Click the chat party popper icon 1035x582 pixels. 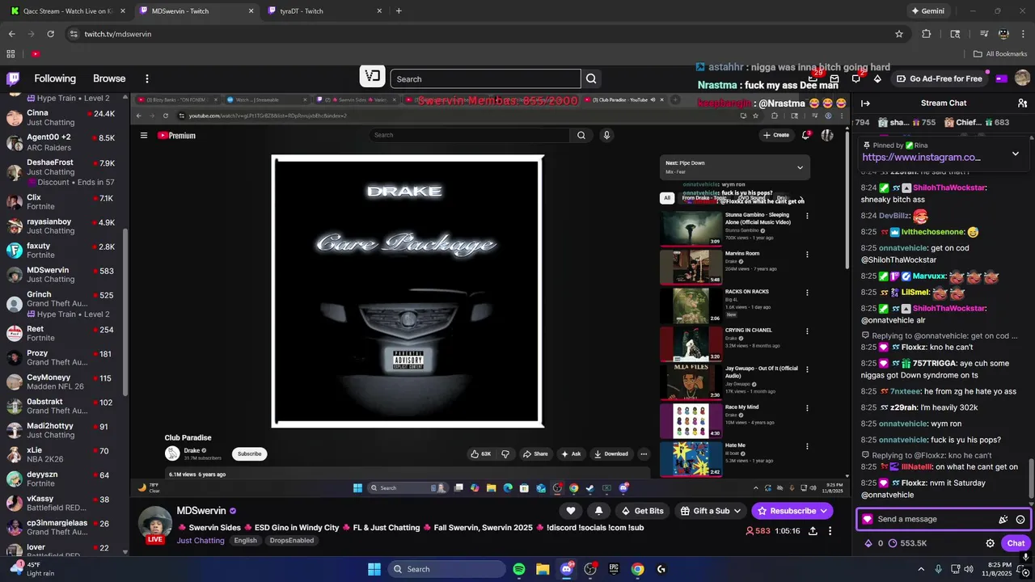(x=1003, y=519)
